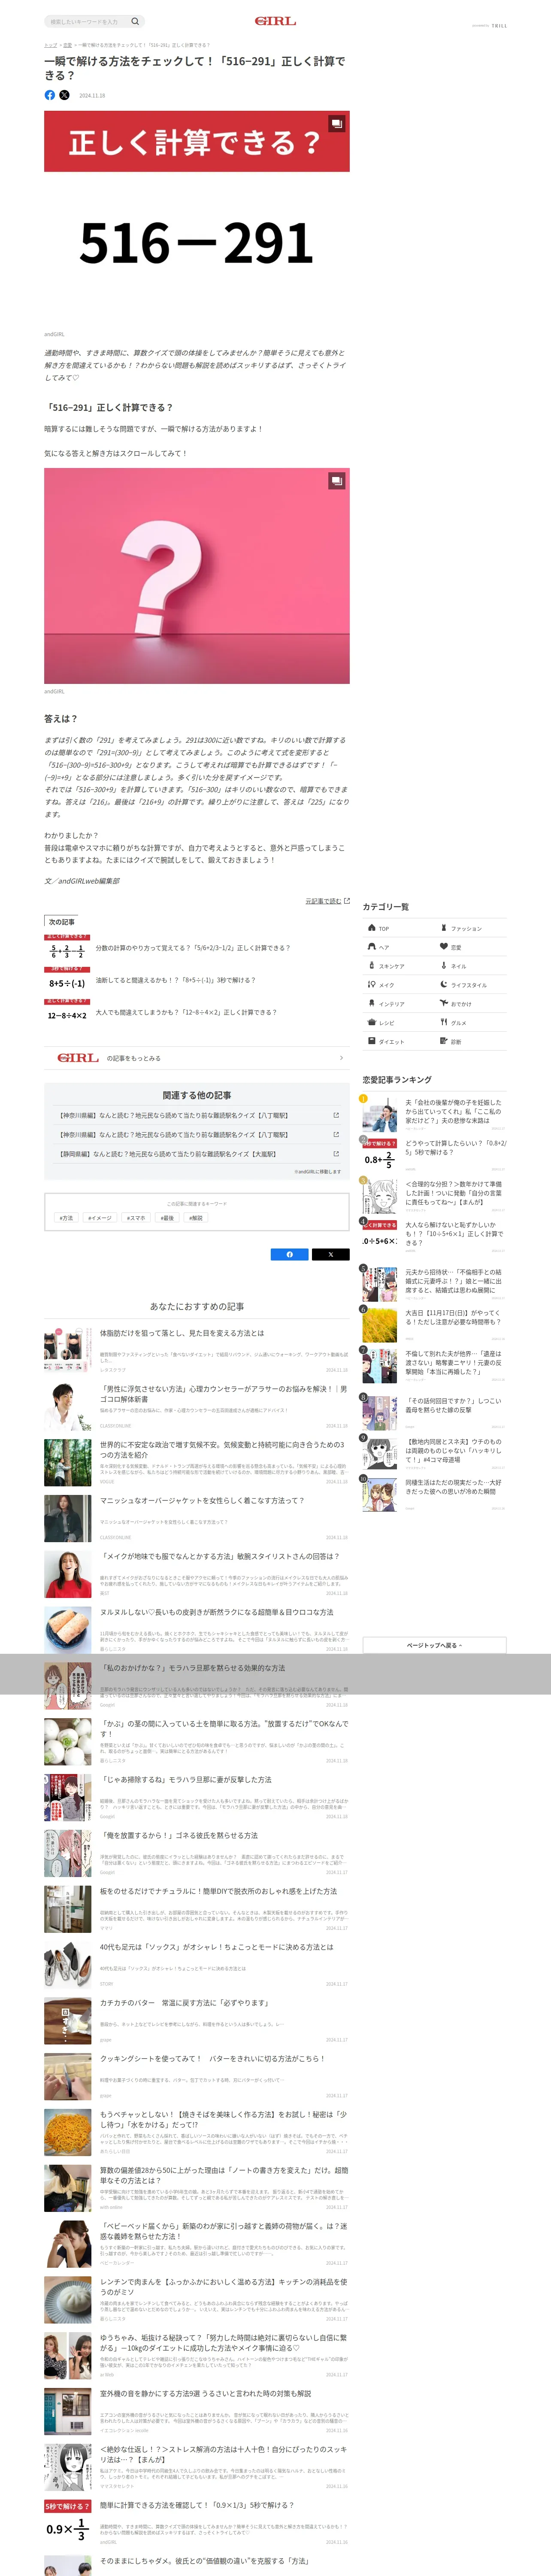
Task: Click the black X share button
Action: point(331,1254)
